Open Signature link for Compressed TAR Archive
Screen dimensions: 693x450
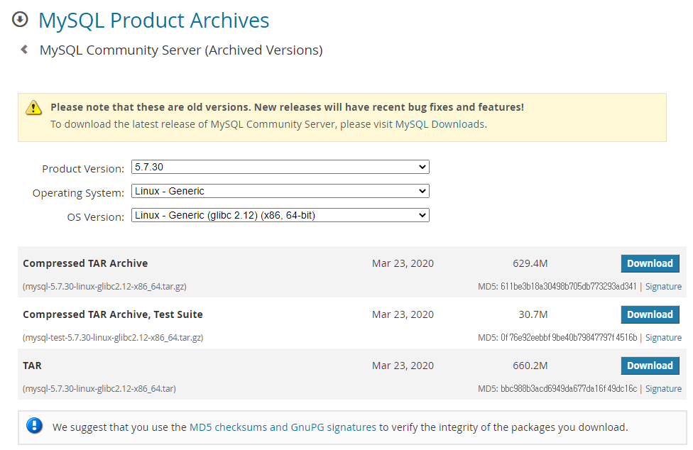coord(663,287)
